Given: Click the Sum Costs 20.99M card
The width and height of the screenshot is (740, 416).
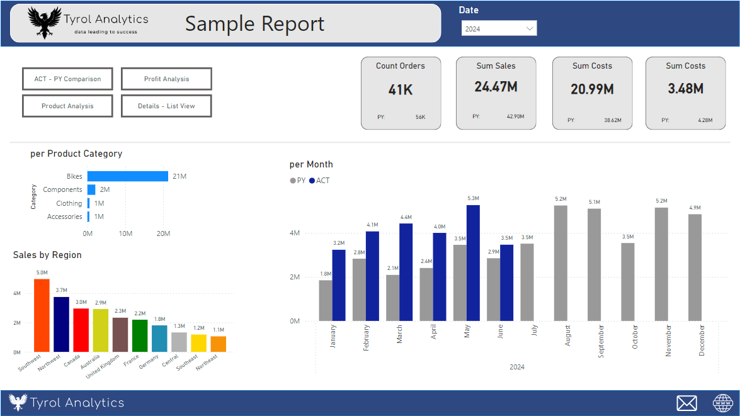Looking at the screenshot, I should pyautogui.click(x=592, y=93).
